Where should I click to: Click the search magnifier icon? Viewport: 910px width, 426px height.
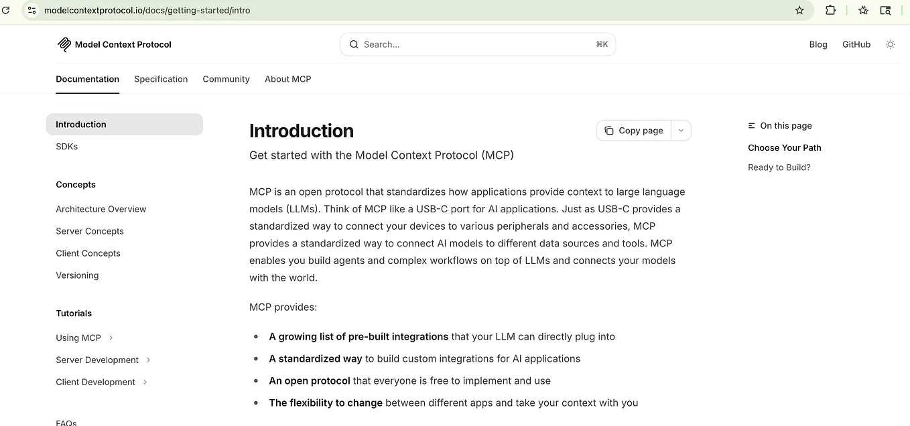pos(354,44)
